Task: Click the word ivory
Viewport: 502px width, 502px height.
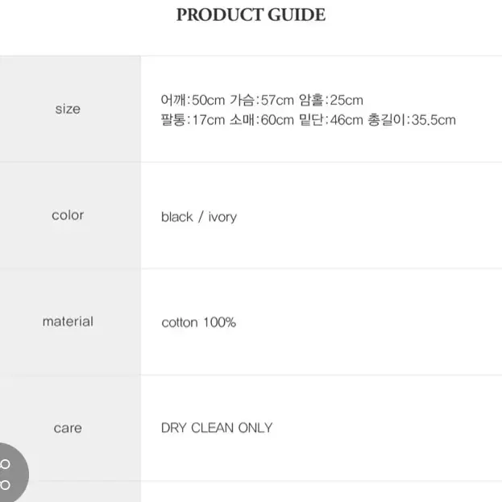Action: point(222,218)
